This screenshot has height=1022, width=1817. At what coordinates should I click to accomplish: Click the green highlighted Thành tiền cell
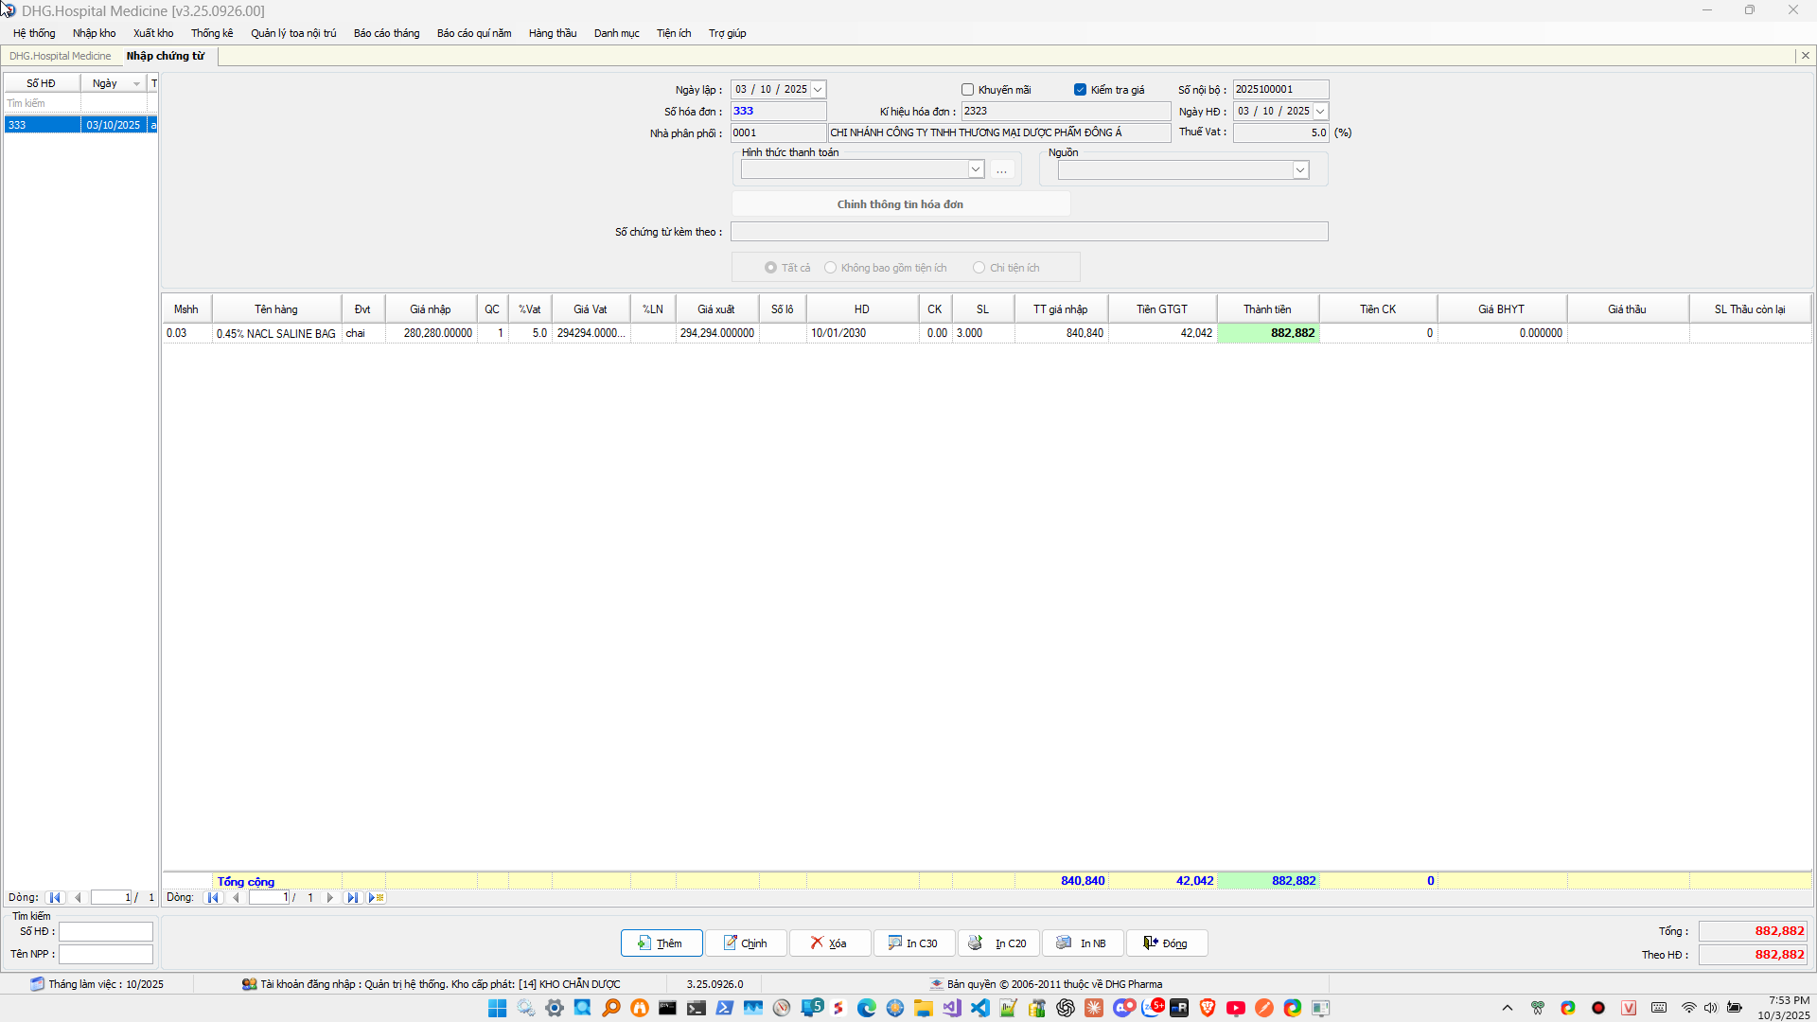pyautogui.click(x=1268, y=333)
